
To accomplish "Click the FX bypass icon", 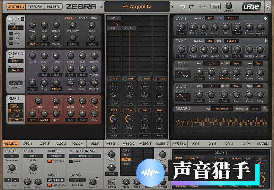I will tap(112, 182).
